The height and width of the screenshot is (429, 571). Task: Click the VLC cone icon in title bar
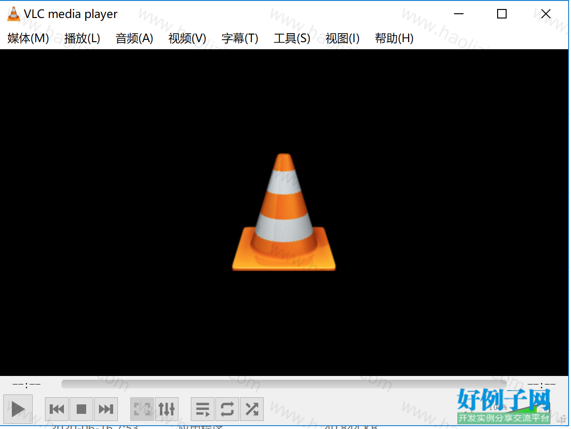pos(14,14)
